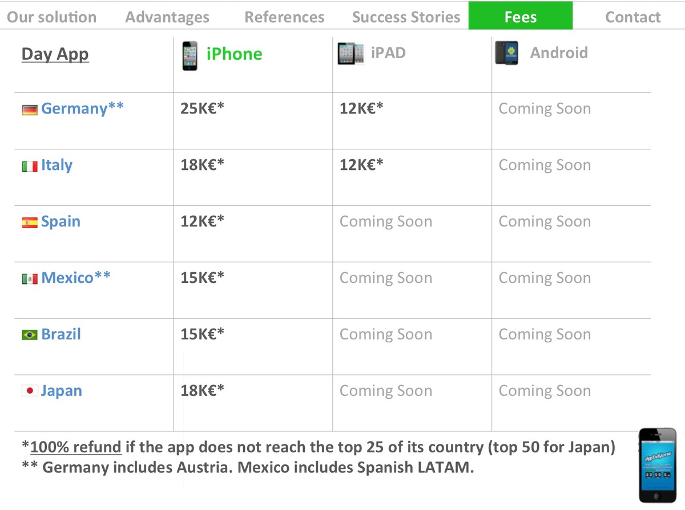This screenshot has height=510, width=685.
Task: Open the Brazil country link
Action: pyautogui.click(x=61, y=334)
